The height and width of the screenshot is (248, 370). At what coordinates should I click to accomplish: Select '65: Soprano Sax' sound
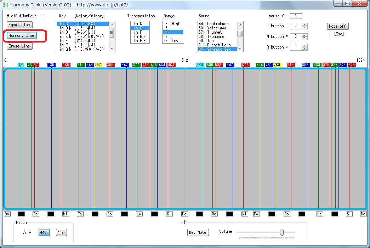pyautogui.click(x=217, y=49)
